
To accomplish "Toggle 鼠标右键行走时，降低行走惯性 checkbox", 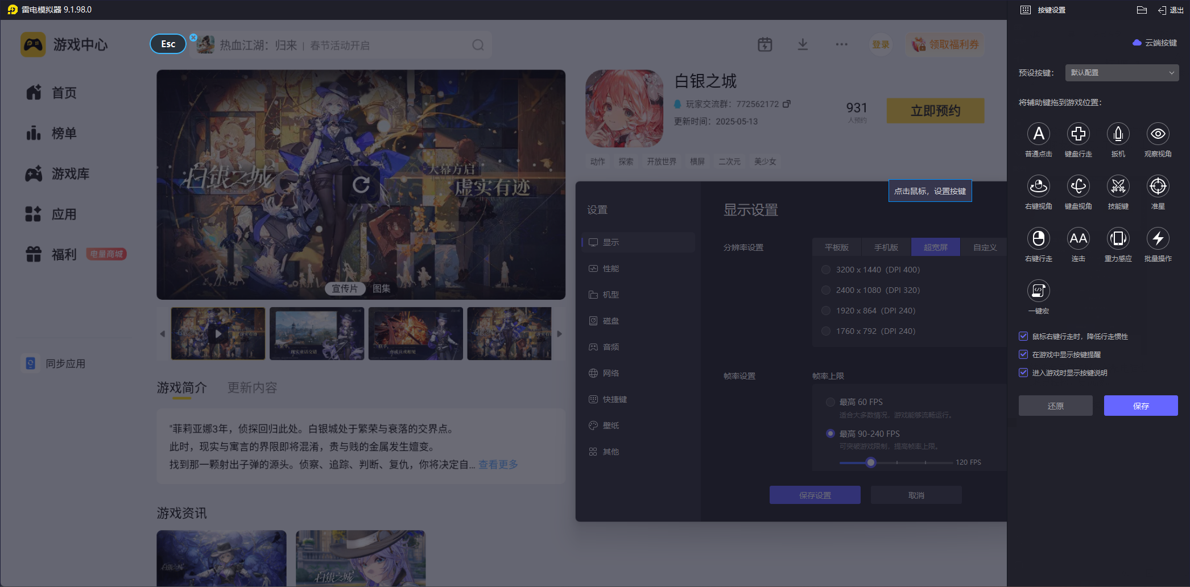I will (1023, 336).
